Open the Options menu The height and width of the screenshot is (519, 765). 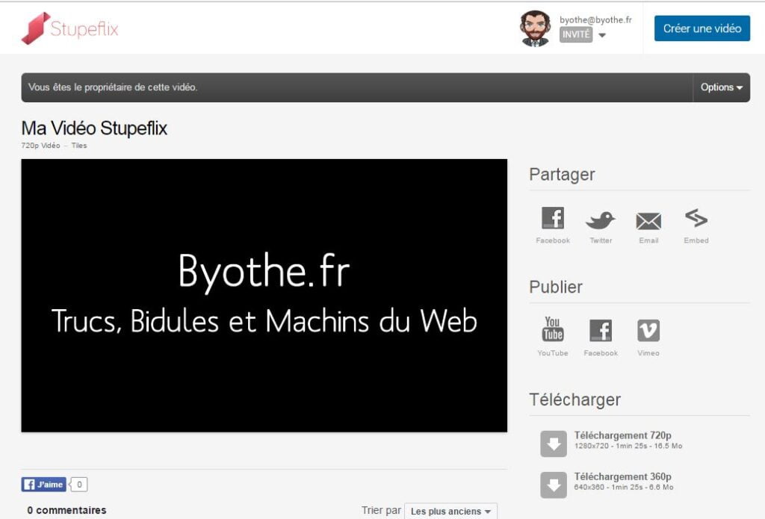click(719, 87)
